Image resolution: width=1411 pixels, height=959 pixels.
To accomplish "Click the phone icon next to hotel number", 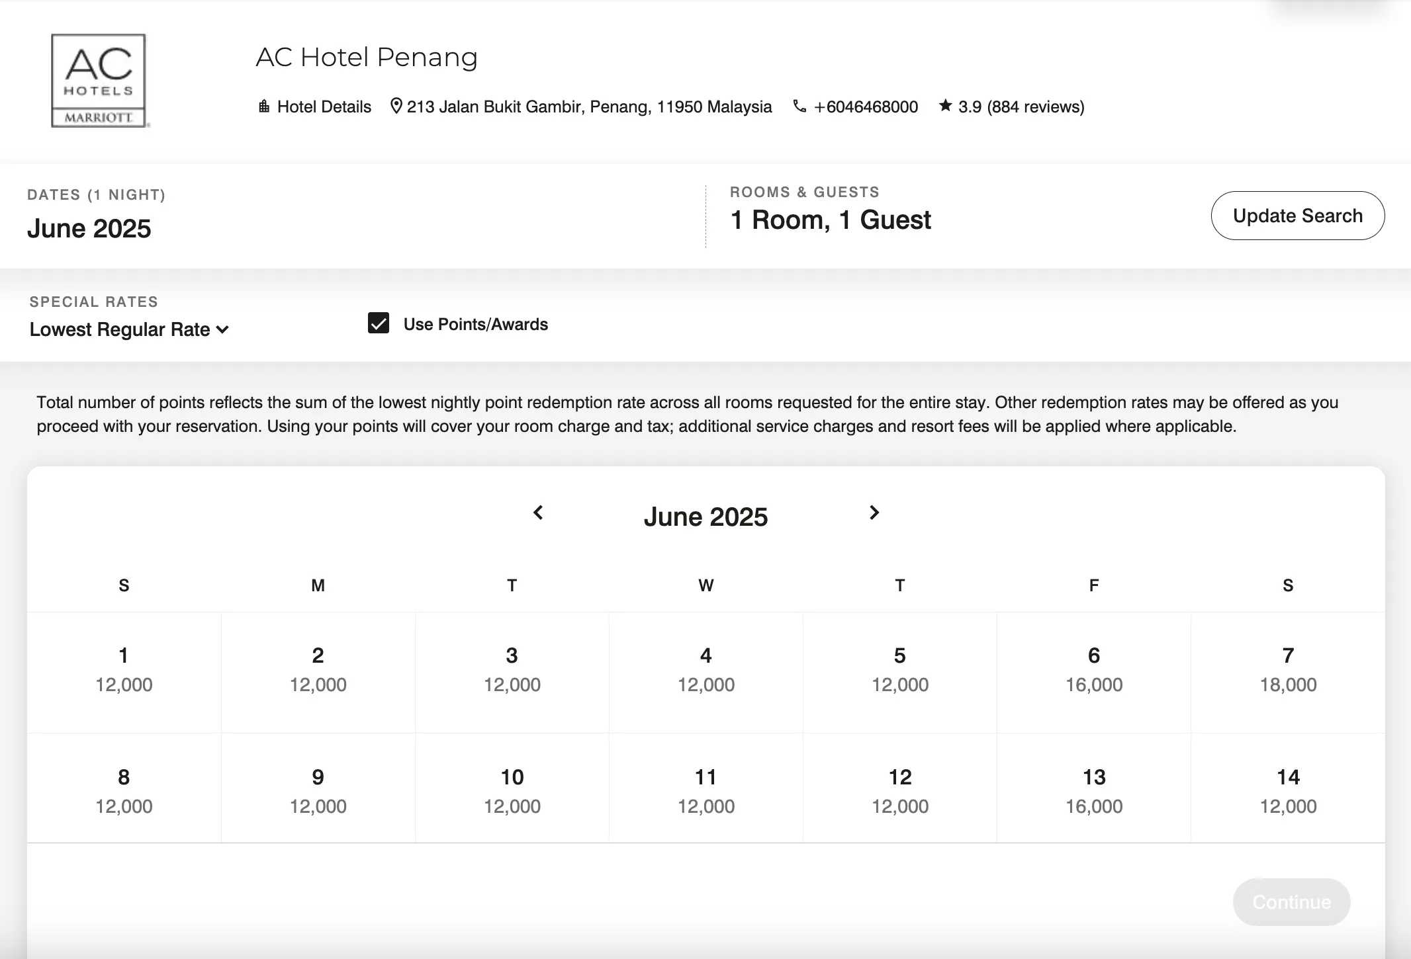I will coord(799,106).
